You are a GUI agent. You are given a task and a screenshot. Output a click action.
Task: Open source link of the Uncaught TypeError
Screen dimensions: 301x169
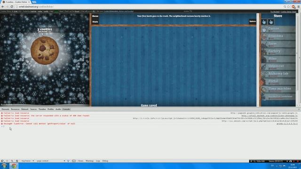tap(287, 124)
